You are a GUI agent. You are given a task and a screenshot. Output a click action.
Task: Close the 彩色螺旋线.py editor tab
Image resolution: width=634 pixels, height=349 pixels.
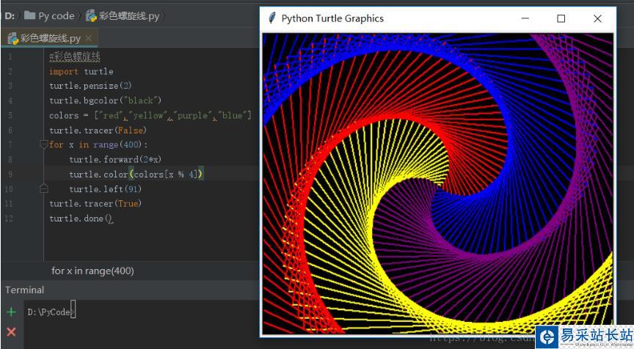[x=89, y=38]
